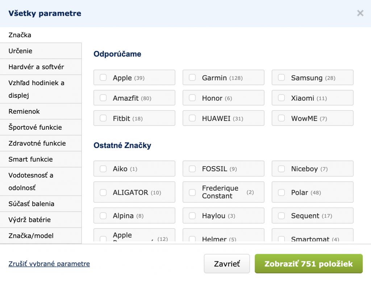Switch to Vodotesnosť a odolnosť tab

pyautogui.click(x=41, y=181)
